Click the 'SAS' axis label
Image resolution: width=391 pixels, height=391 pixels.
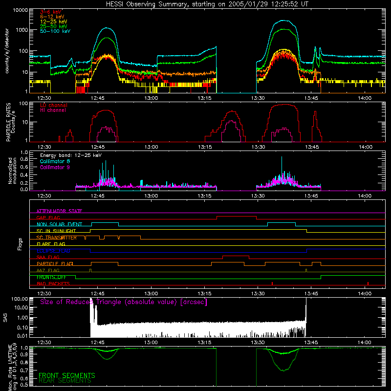click(5, 318)
